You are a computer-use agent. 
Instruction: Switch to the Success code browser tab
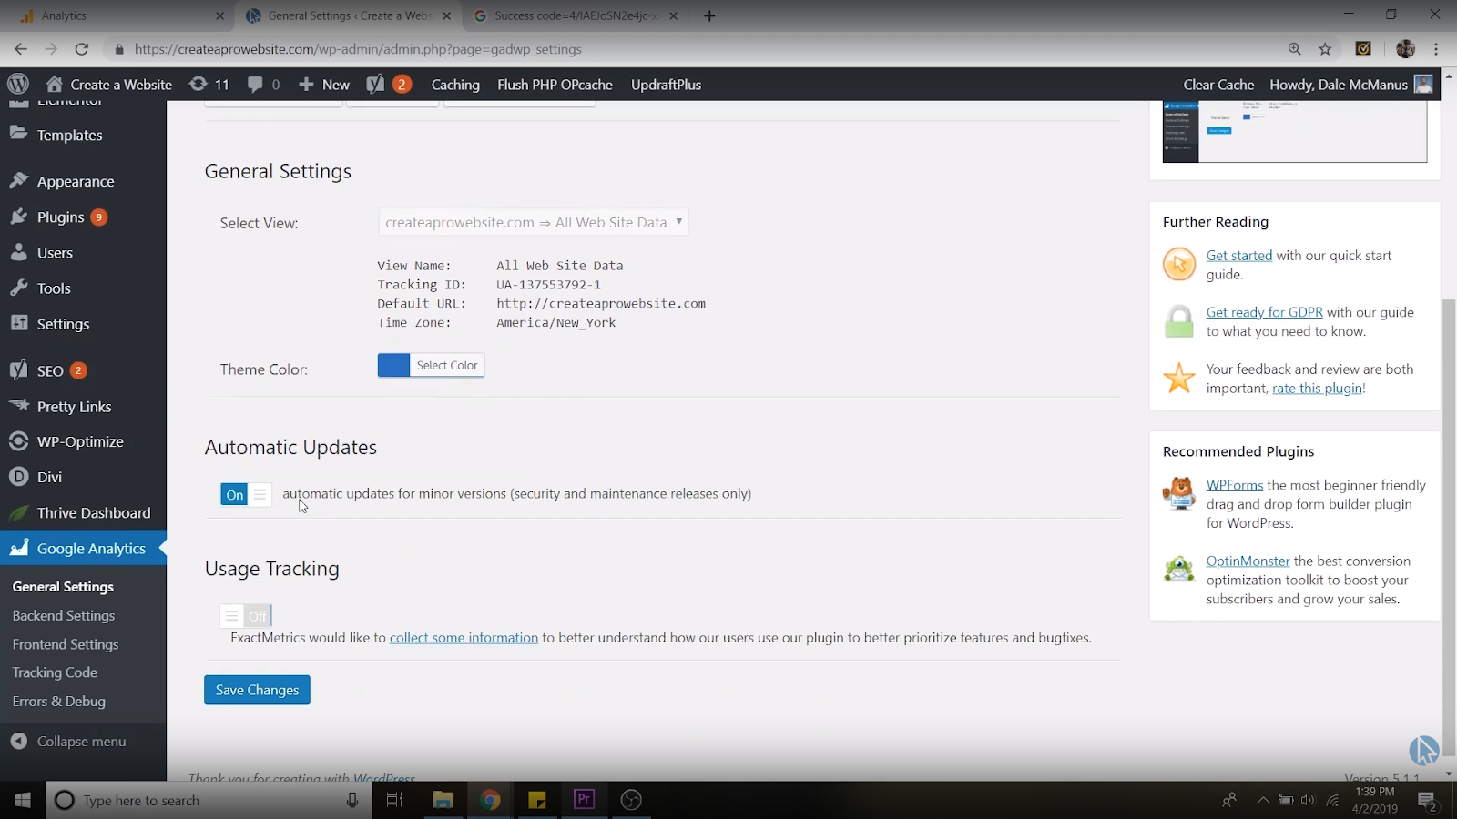click(x=576, y=15)
